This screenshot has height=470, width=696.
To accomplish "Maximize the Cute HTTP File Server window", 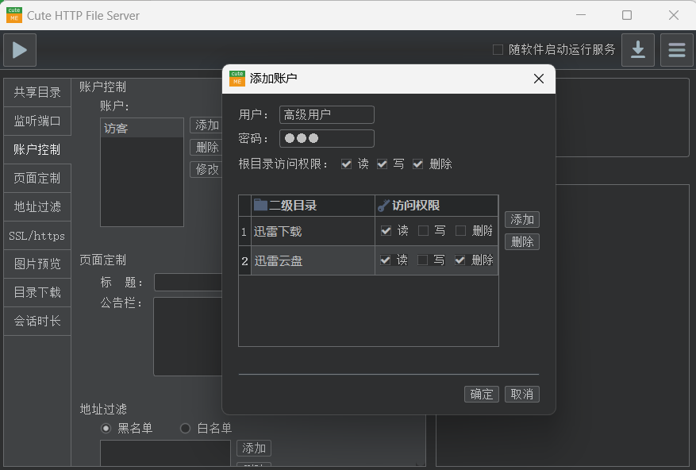I will point(627,15).
